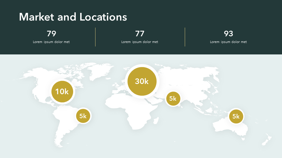Select the 5k marker above Australia

click(236, 116)
